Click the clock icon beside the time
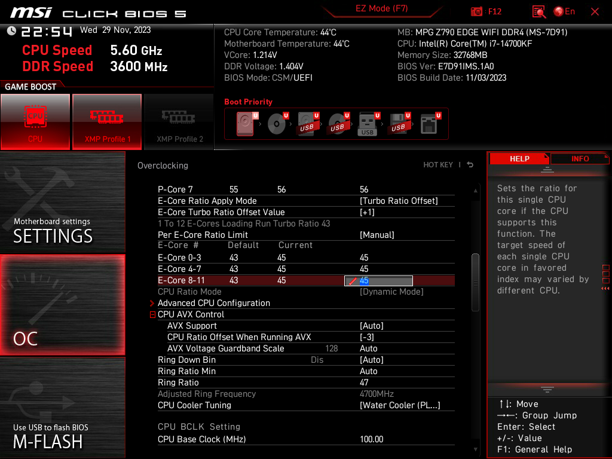 click(x=12, y=30)
